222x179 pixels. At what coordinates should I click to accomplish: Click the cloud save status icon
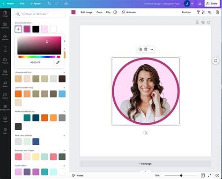66,3
